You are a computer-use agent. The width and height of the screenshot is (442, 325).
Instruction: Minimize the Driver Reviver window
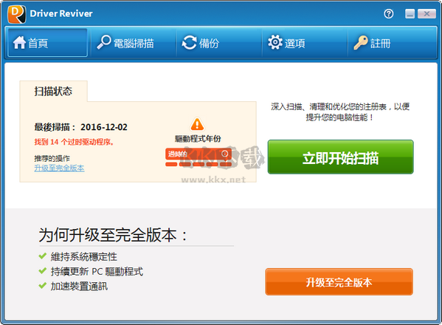(410, 13)
